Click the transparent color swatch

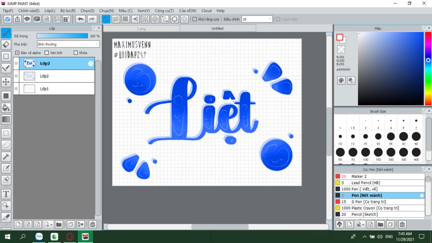click(x=341, y=49)
